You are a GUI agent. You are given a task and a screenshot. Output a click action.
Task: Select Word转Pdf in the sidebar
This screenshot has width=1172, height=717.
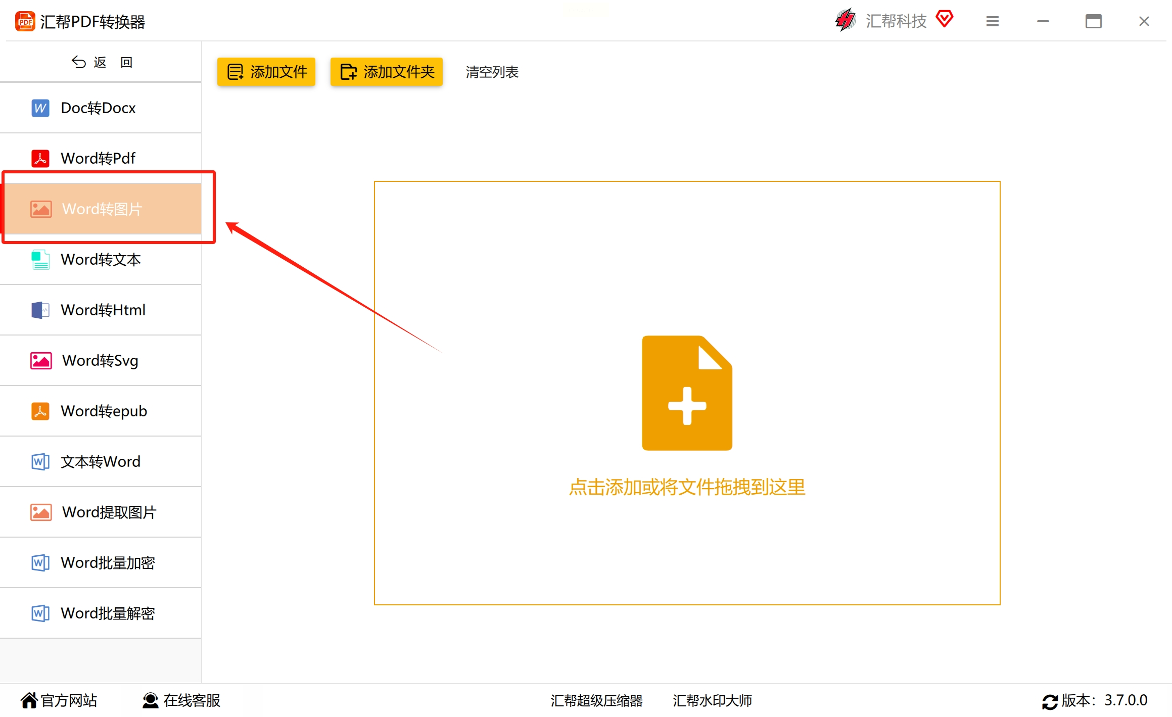99,158
